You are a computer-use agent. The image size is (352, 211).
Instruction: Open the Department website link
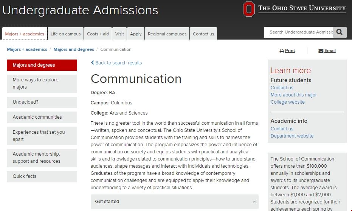click(292, 136)
